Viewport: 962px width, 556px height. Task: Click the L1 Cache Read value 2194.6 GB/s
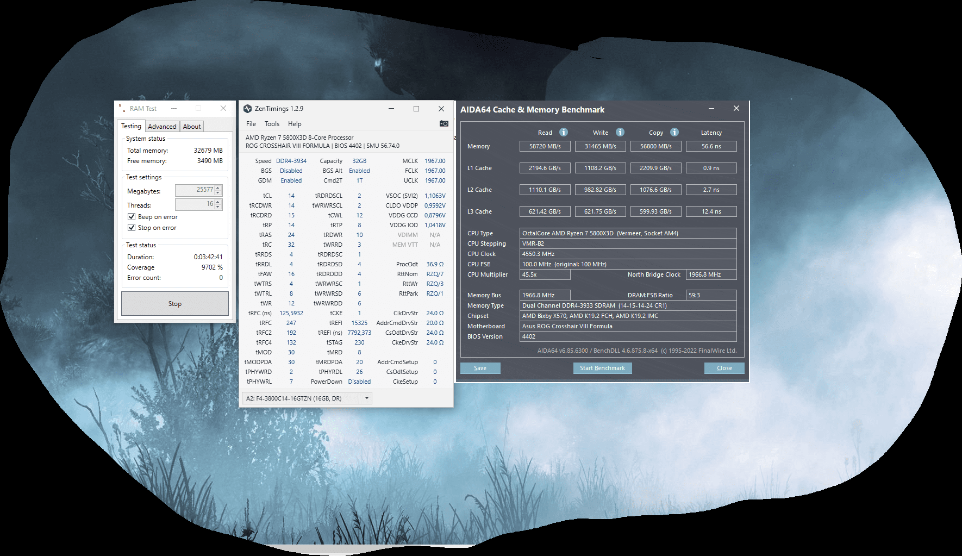pos(545,168)
